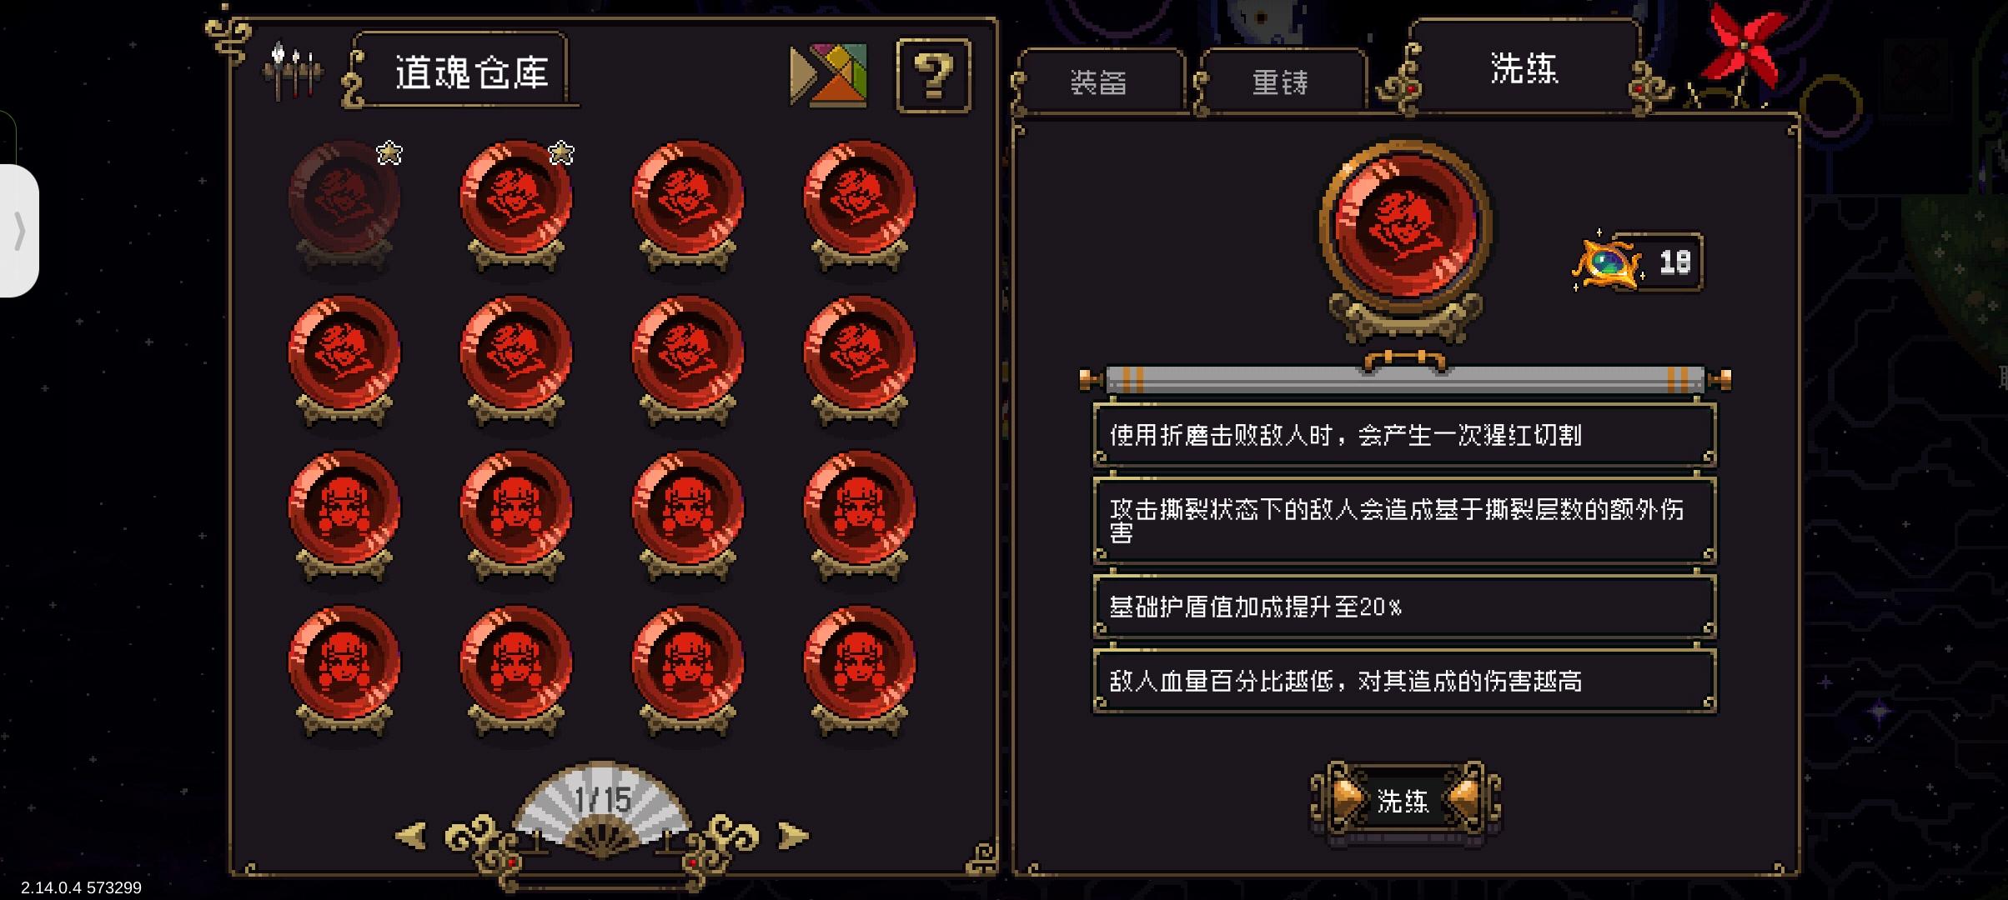The image size is (2008, 900).
Task: Click the tangram puzzle sort icon
Action: pyautogui.click(x=828, y=76)
